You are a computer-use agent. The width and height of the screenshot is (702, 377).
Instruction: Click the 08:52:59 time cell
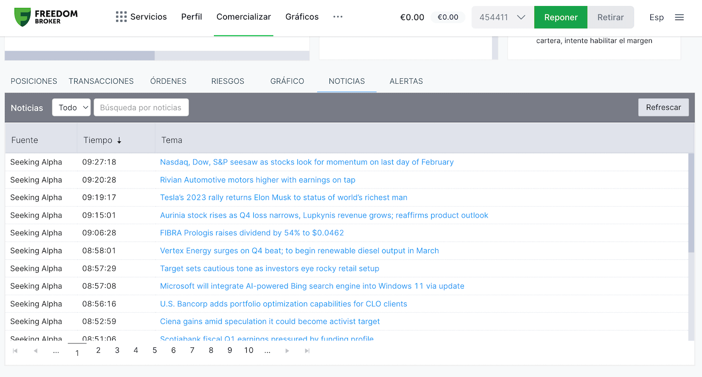tap(99, 321)
